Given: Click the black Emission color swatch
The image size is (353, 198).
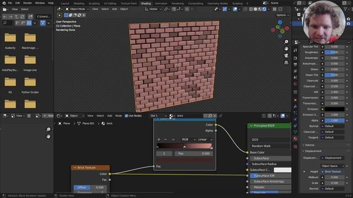Looking at the screenshot, I should (x=334, y=109).
